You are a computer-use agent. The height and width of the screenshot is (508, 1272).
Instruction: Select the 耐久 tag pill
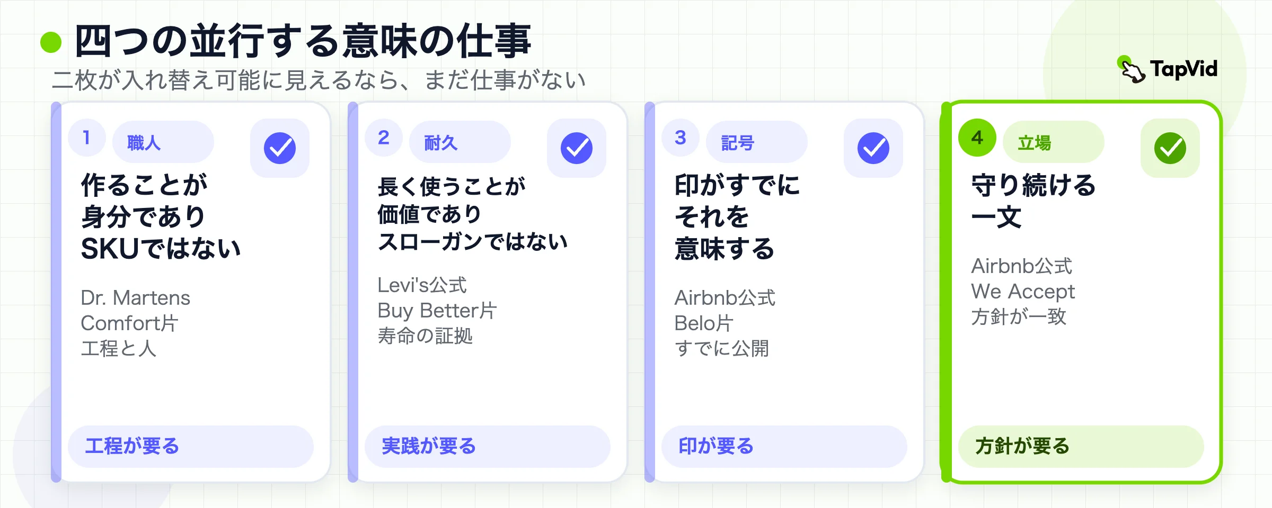pos(460,142)
